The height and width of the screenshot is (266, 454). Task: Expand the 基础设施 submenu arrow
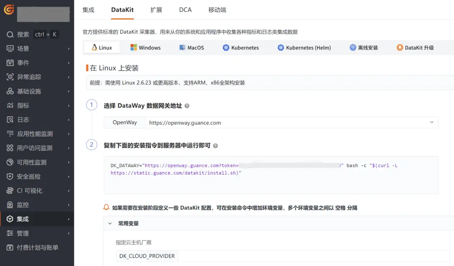[69, 91]
